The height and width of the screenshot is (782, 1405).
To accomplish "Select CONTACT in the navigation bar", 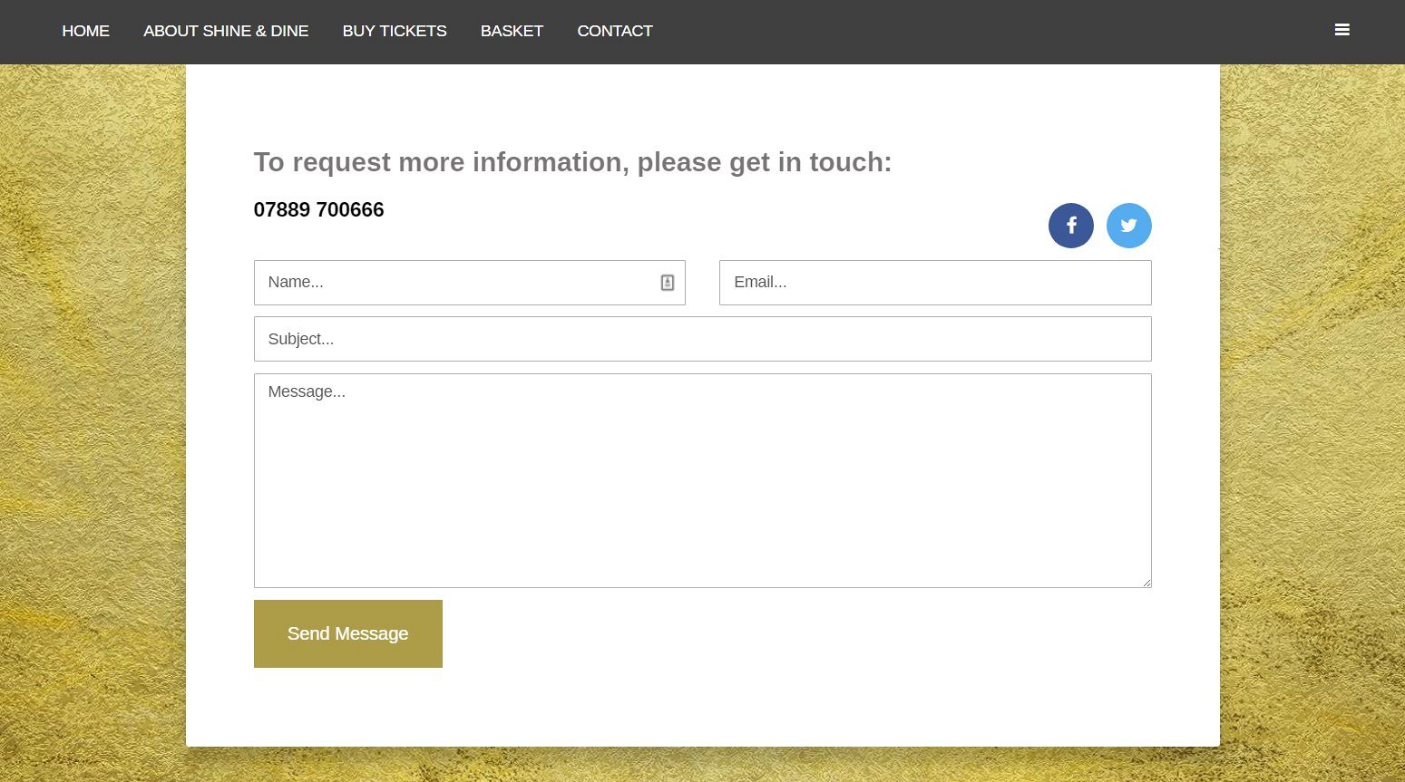I will pyautogui.click(x=614, y=31).
